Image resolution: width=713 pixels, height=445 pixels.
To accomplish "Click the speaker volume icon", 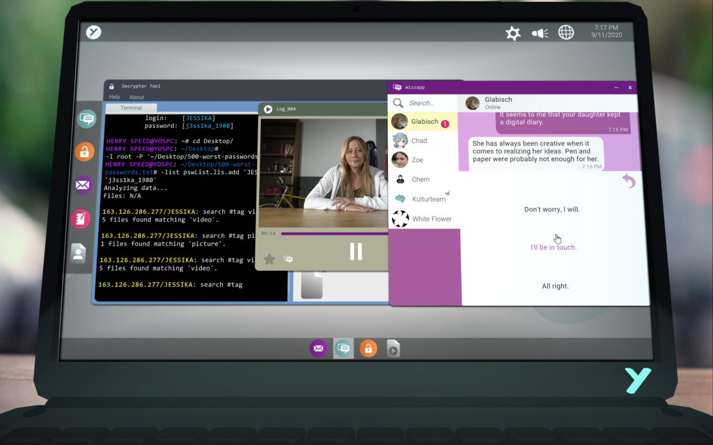I will pyautogui.click(x=540, y=33).
